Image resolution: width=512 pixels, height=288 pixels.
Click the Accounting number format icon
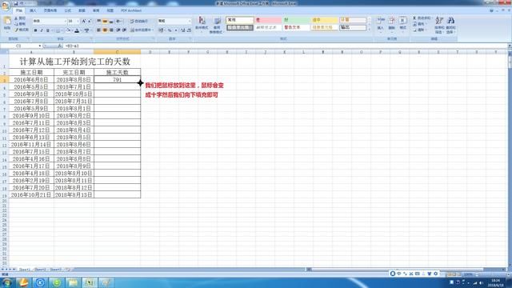[x=162, y=30]
